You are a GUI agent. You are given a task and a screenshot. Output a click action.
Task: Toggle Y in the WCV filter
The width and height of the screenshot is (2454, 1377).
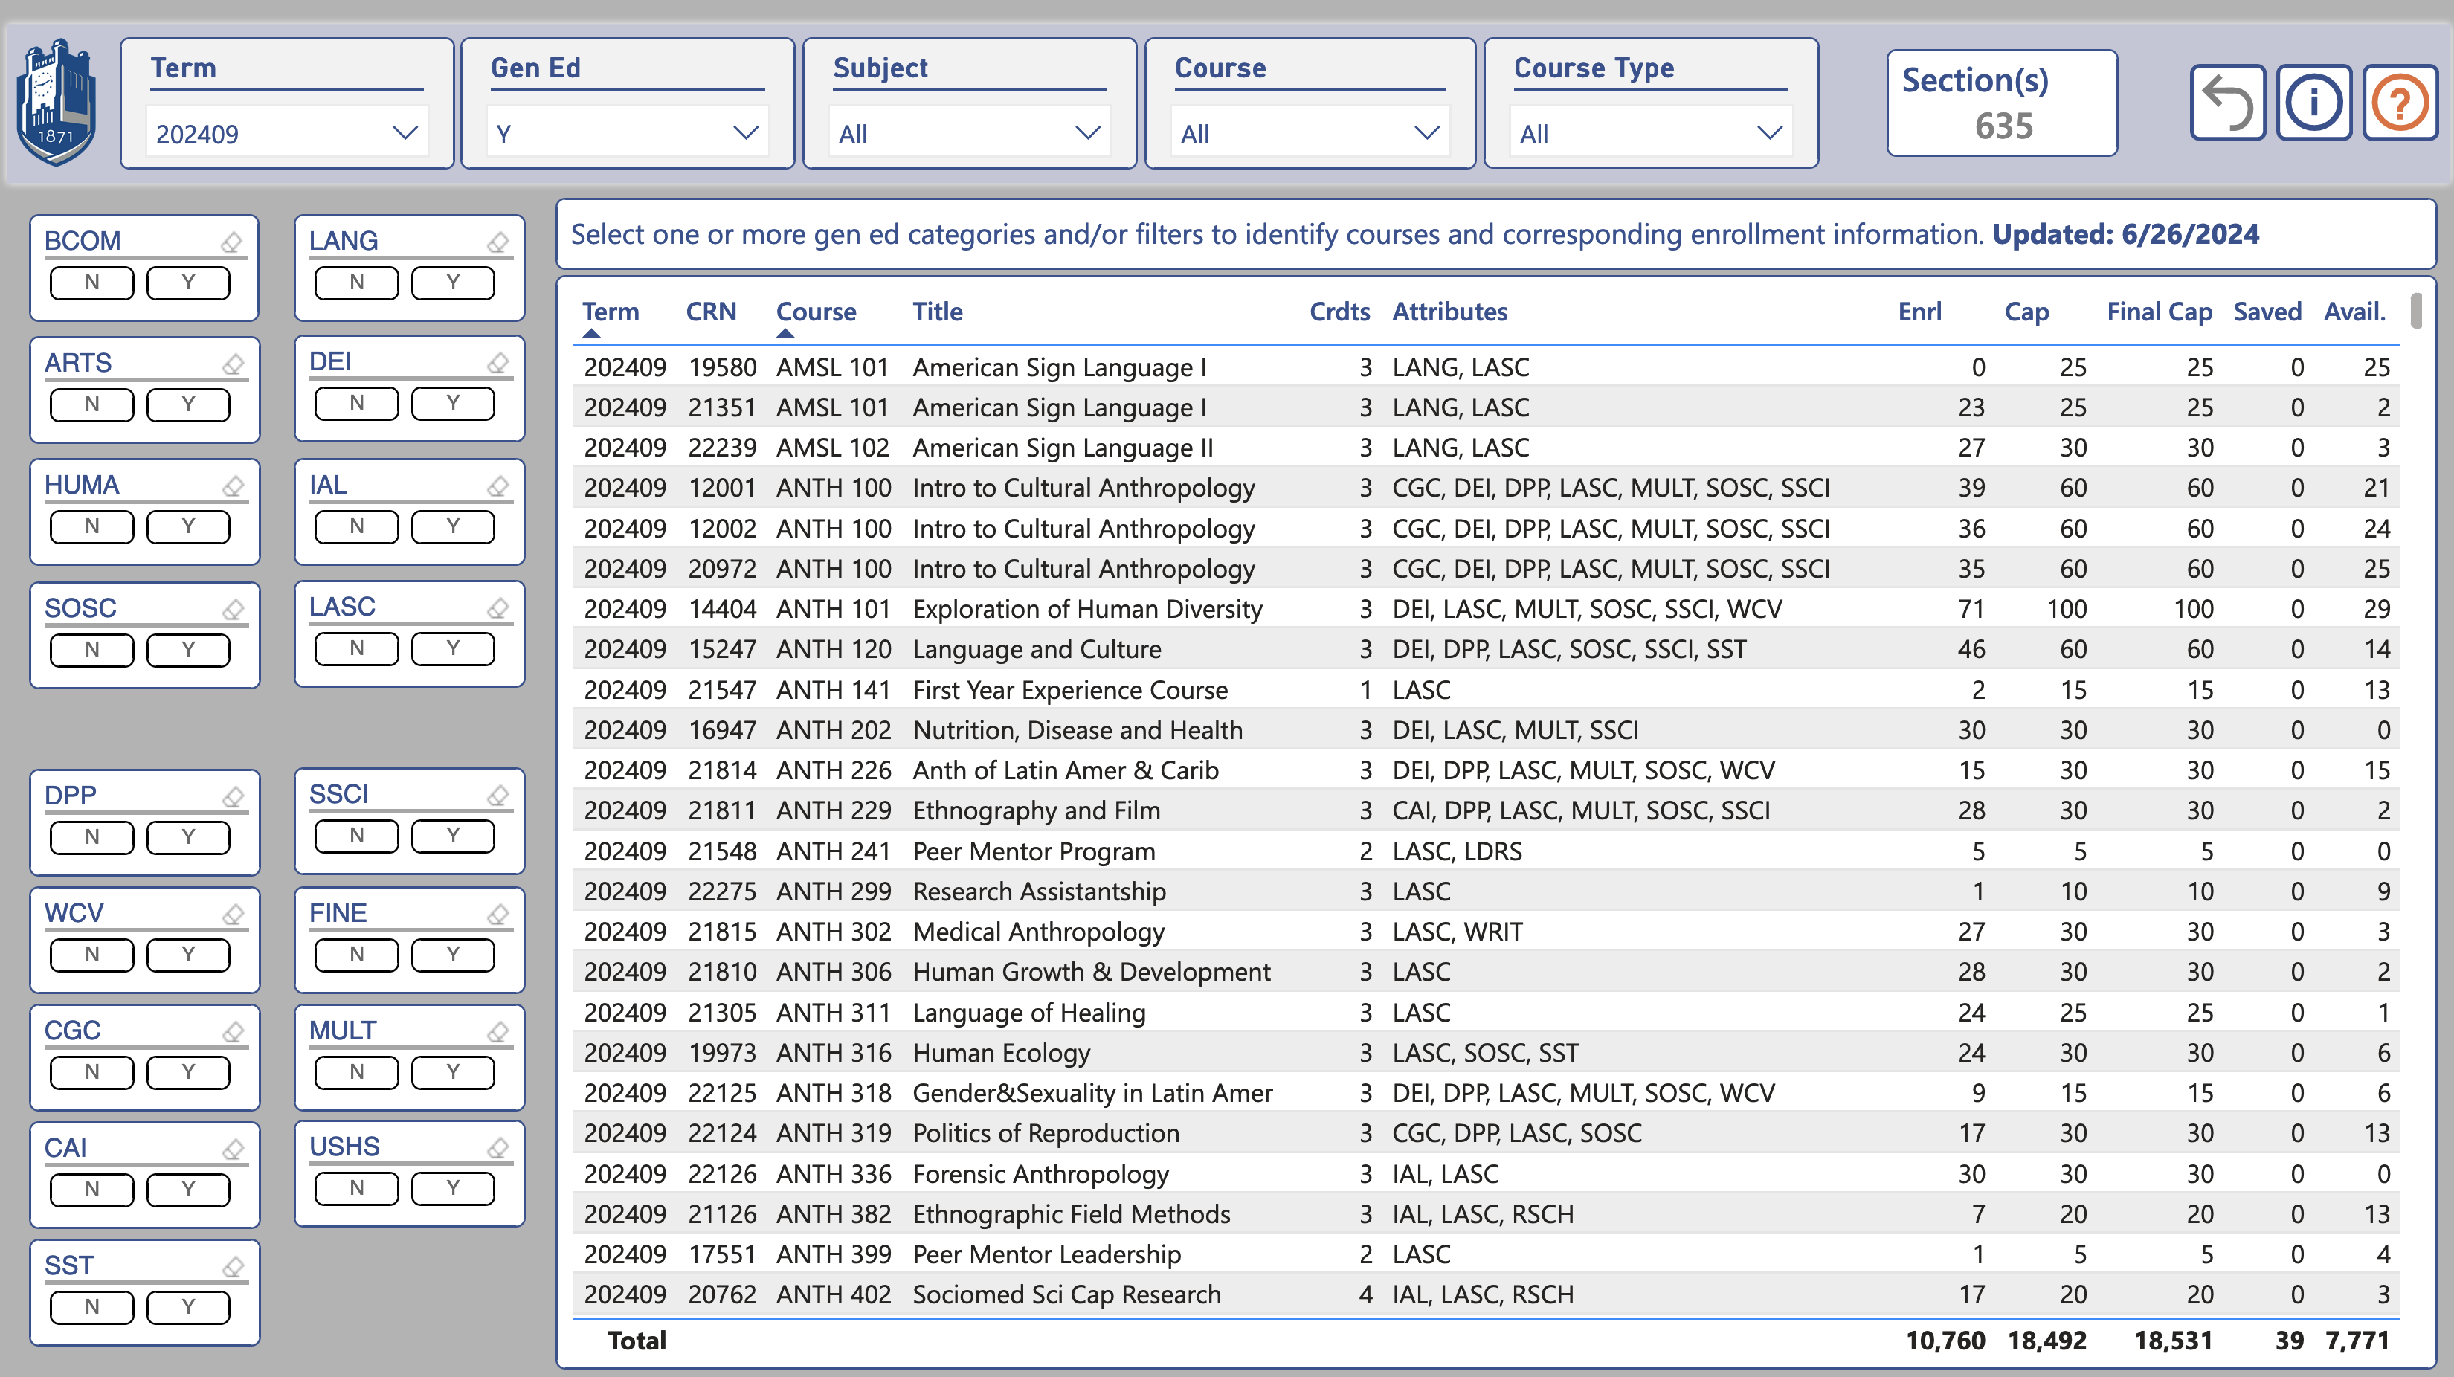pyautogui.click(x=187, y=954)
